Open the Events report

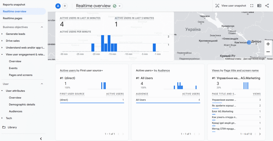(13, 68)
